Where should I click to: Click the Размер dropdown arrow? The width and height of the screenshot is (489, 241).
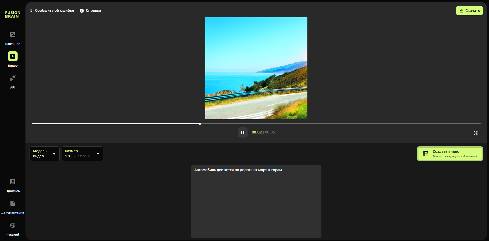tap(98, 154)
